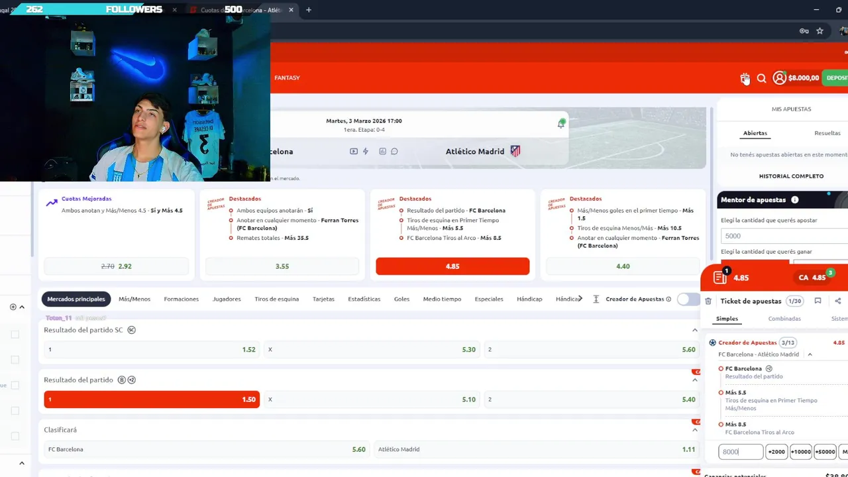The image size is (848, 477).
Task: Save the ticket with the bookmark icon
Action: pos(818,301)
